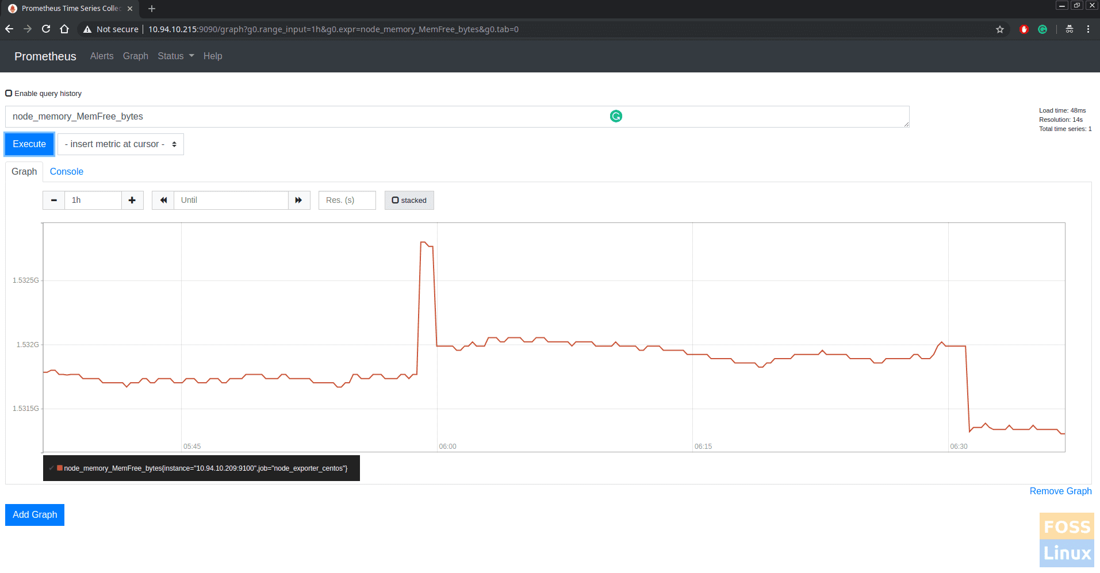Open the insert metric at cursor dropdown
Viewport: 1100px width, 573px height.
coord(121,144)
